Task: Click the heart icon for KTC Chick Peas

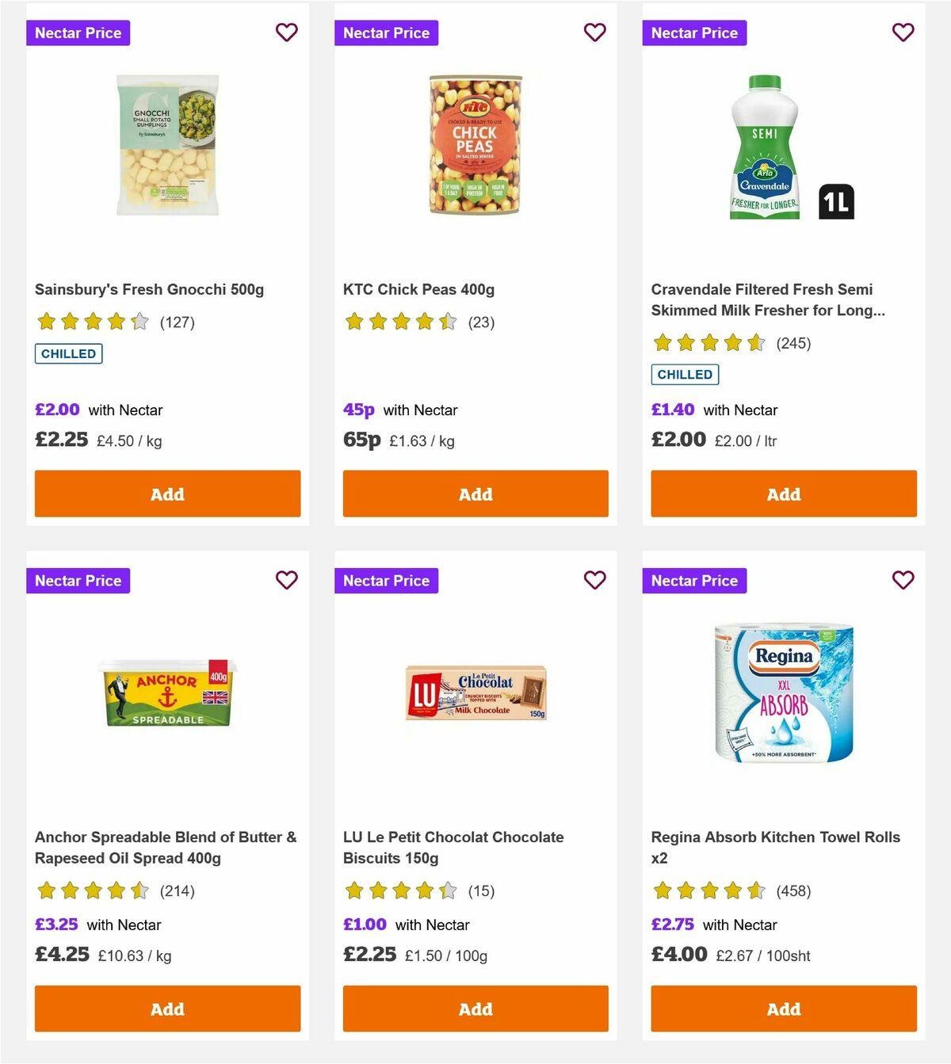Action: pos(594,32)
